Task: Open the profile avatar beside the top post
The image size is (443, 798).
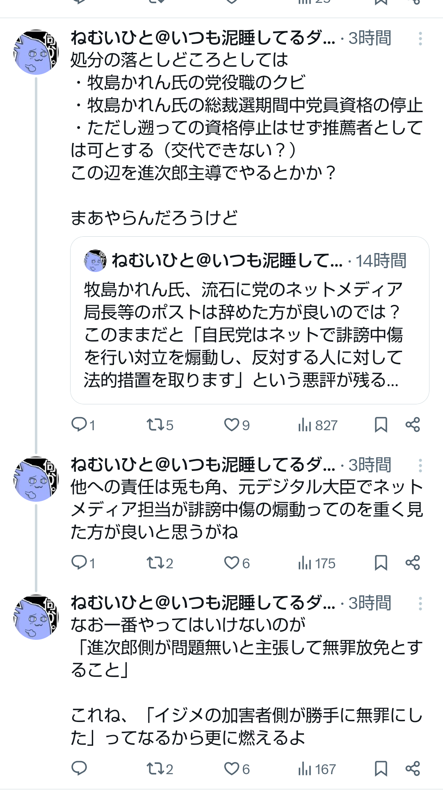Action: tap(36, 52)
